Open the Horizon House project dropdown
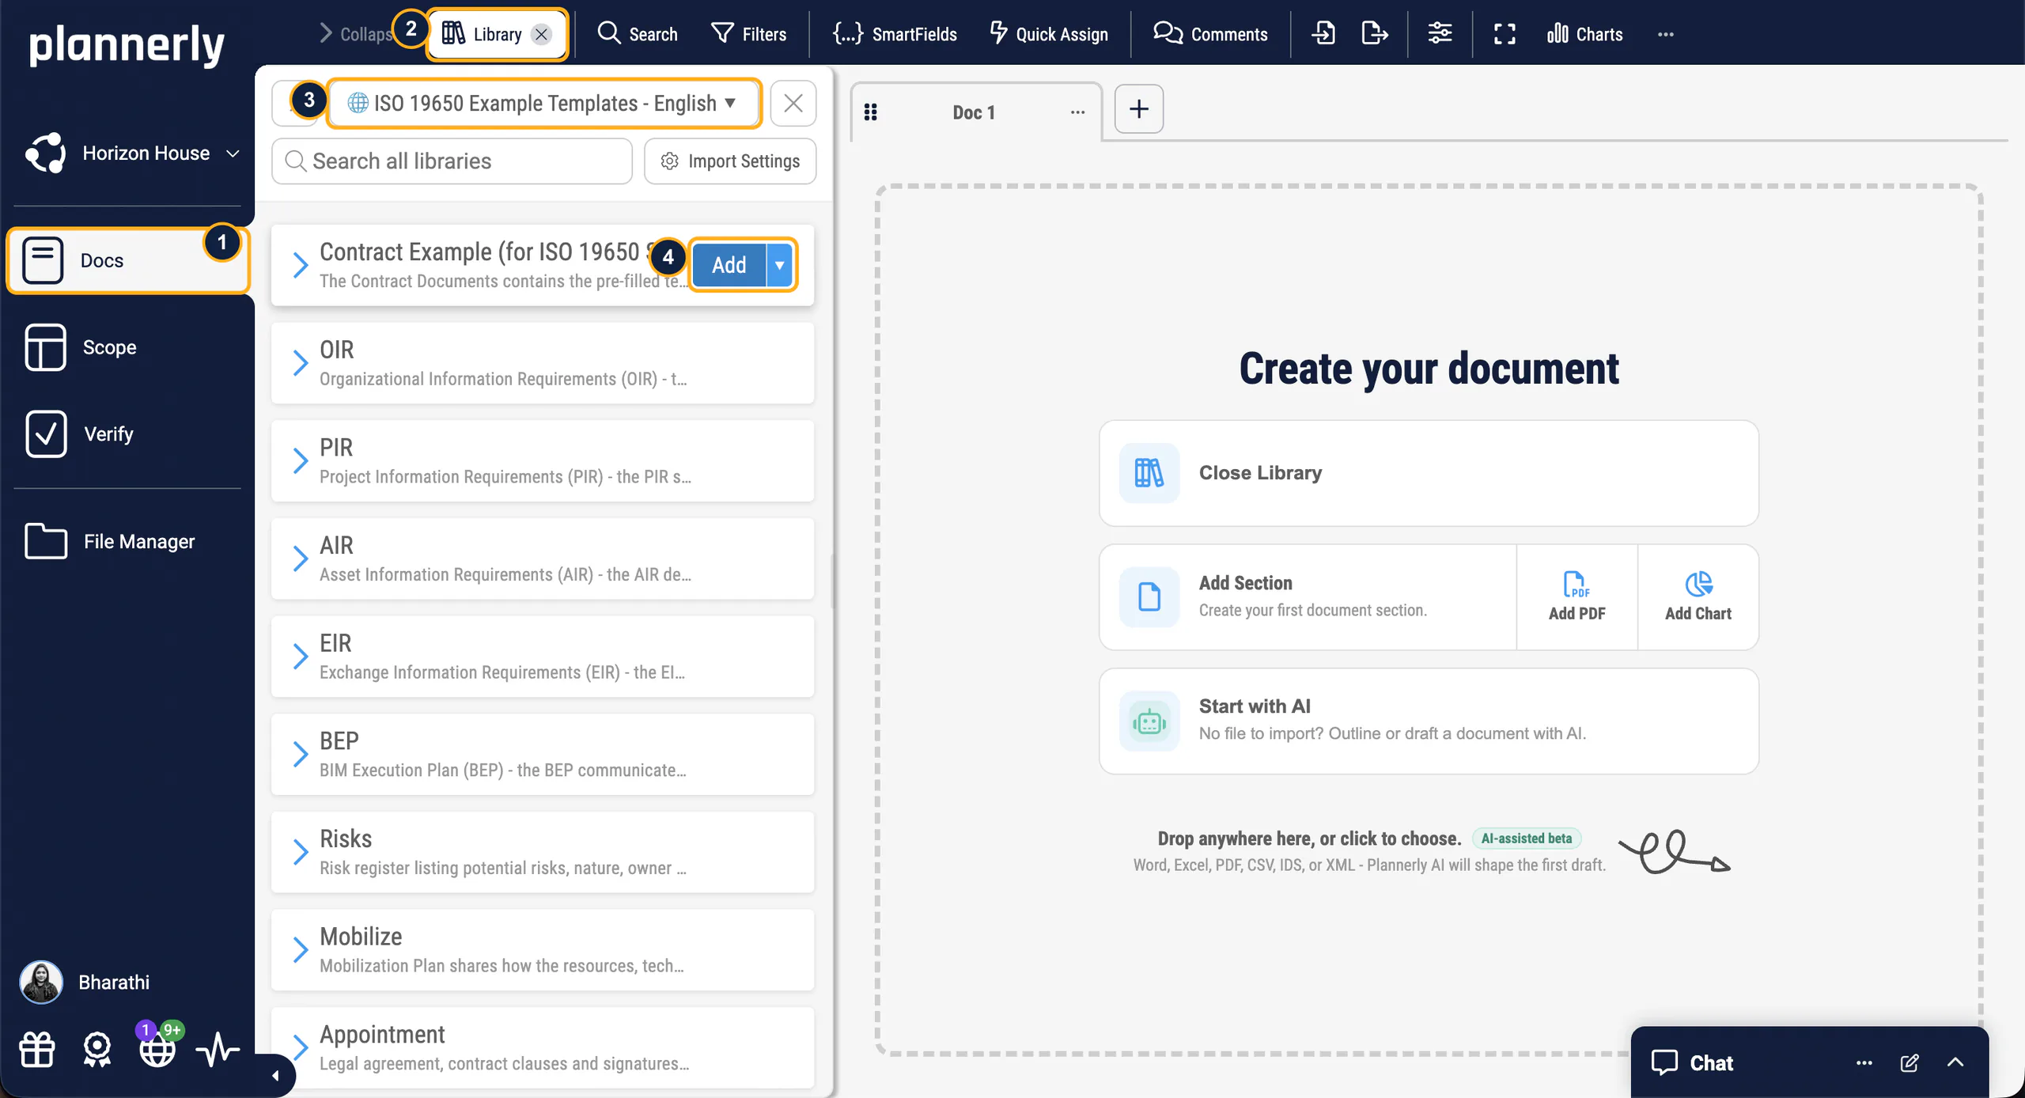2025x1098 pixels. (132, 153)
